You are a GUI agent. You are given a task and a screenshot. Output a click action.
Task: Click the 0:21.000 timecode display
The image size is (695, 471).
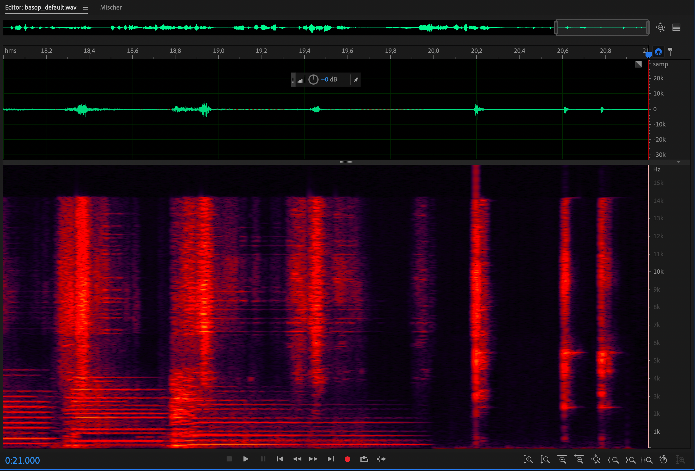[x=22, y=460]
